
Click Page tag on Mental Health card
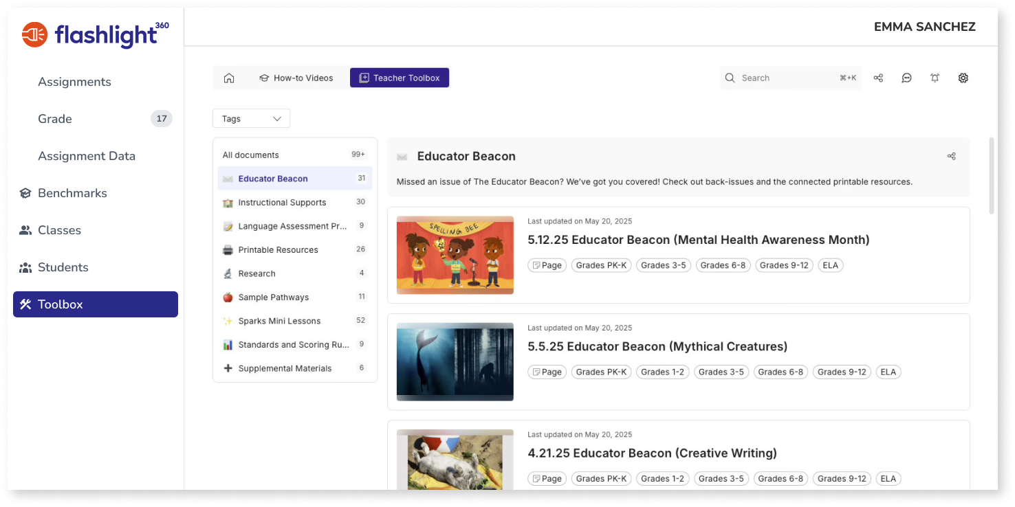(547, 265)
